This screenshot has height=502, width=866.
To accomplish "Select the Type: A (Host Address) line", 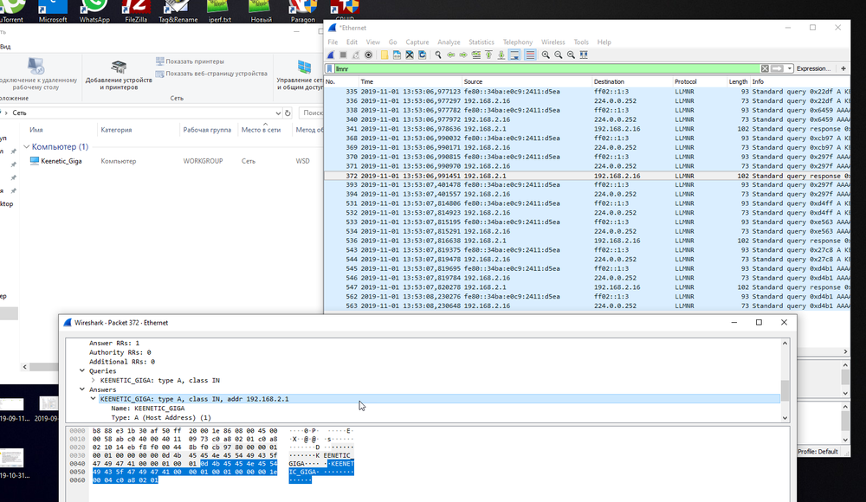I will click(161, 417).
